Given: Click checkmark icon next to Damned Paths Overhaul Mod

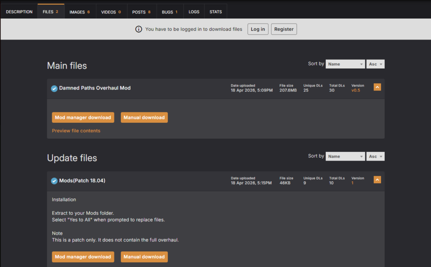Looking at the screenshot, I should [54, 88].
